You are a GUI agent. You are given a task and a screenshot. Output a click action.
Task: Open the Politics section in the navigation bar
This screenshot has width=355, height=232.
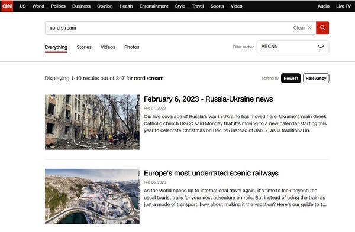(58, 6)
